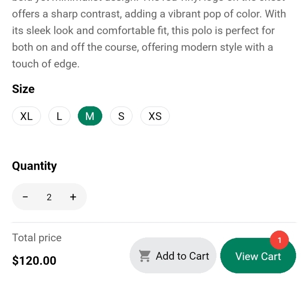This screenshot has width=308, height=287.
Task: Click the quantity value 2
Action: pyautogui.click(x=49, y=197)
